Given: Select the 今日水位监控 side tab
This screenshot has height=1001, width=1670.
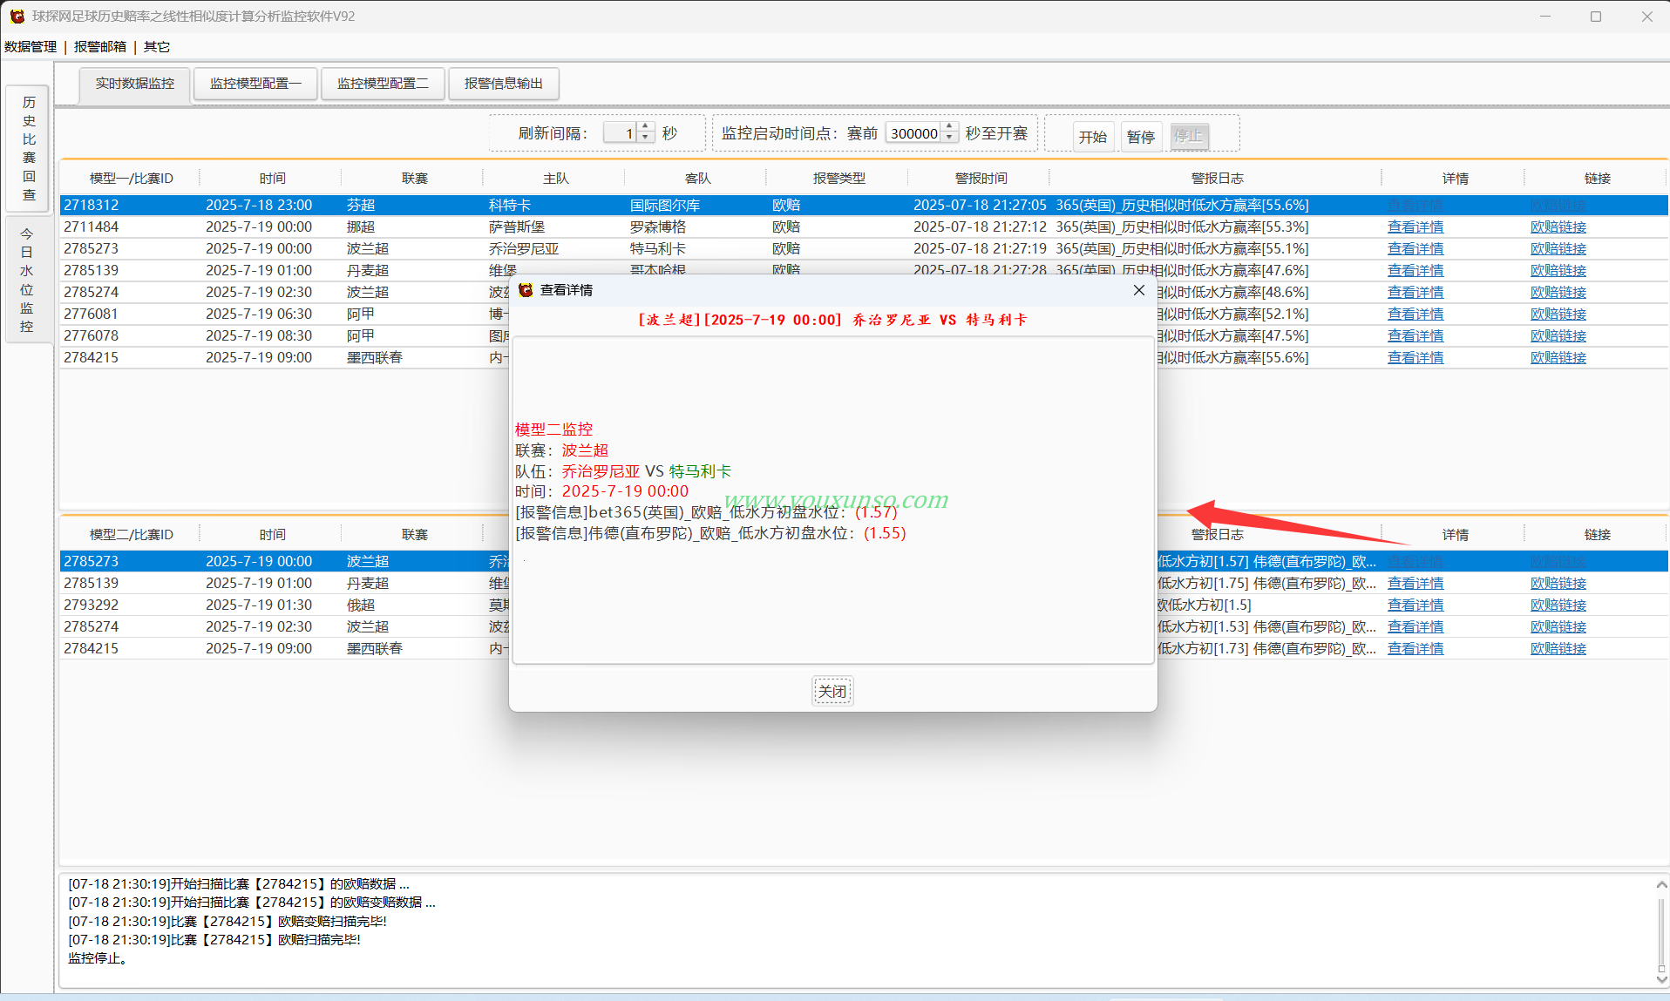Looking at the screenshot, I should (x=29, y=280).
